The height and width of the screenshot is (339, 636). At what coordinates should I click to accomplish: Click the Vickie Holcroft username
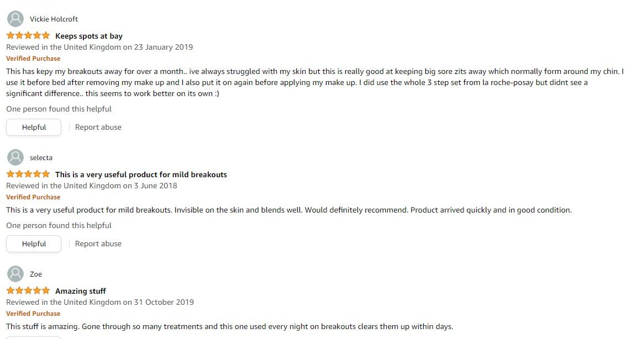coord(54,19)
